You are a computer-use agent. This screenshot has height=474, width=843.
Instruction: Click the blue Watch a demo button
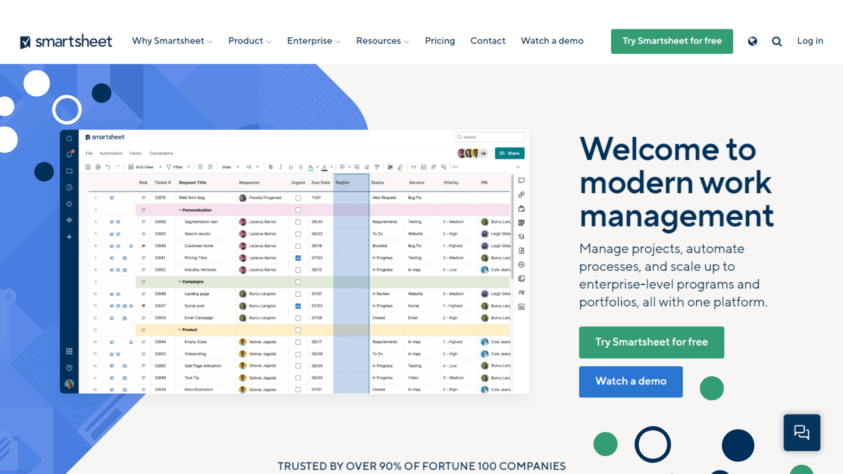click(630, 381)
